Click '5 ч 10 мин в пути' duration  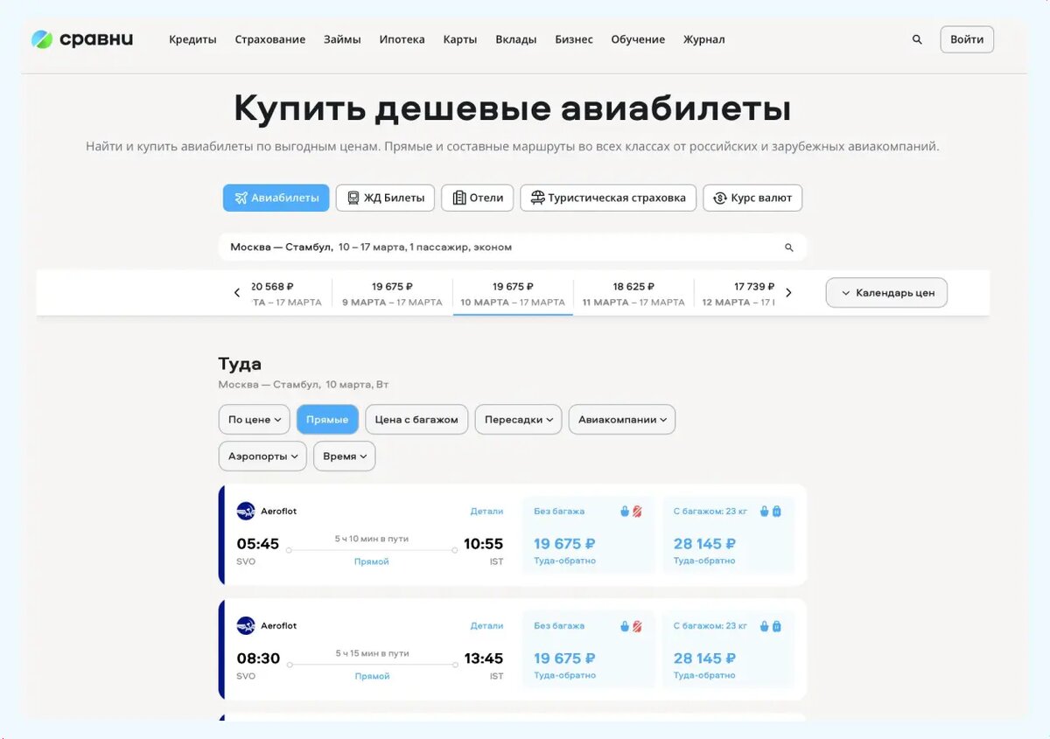[372, 539]
